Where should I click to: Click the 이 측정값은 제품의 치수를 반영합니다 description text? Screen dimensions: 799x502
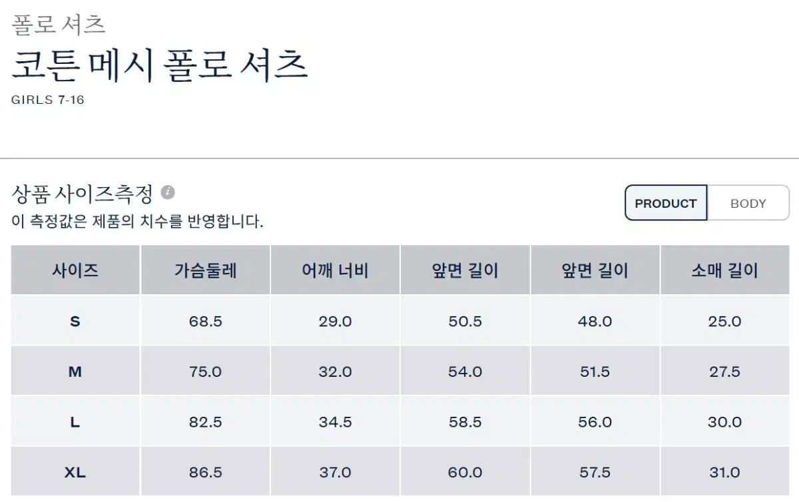(x=138, y=221)
